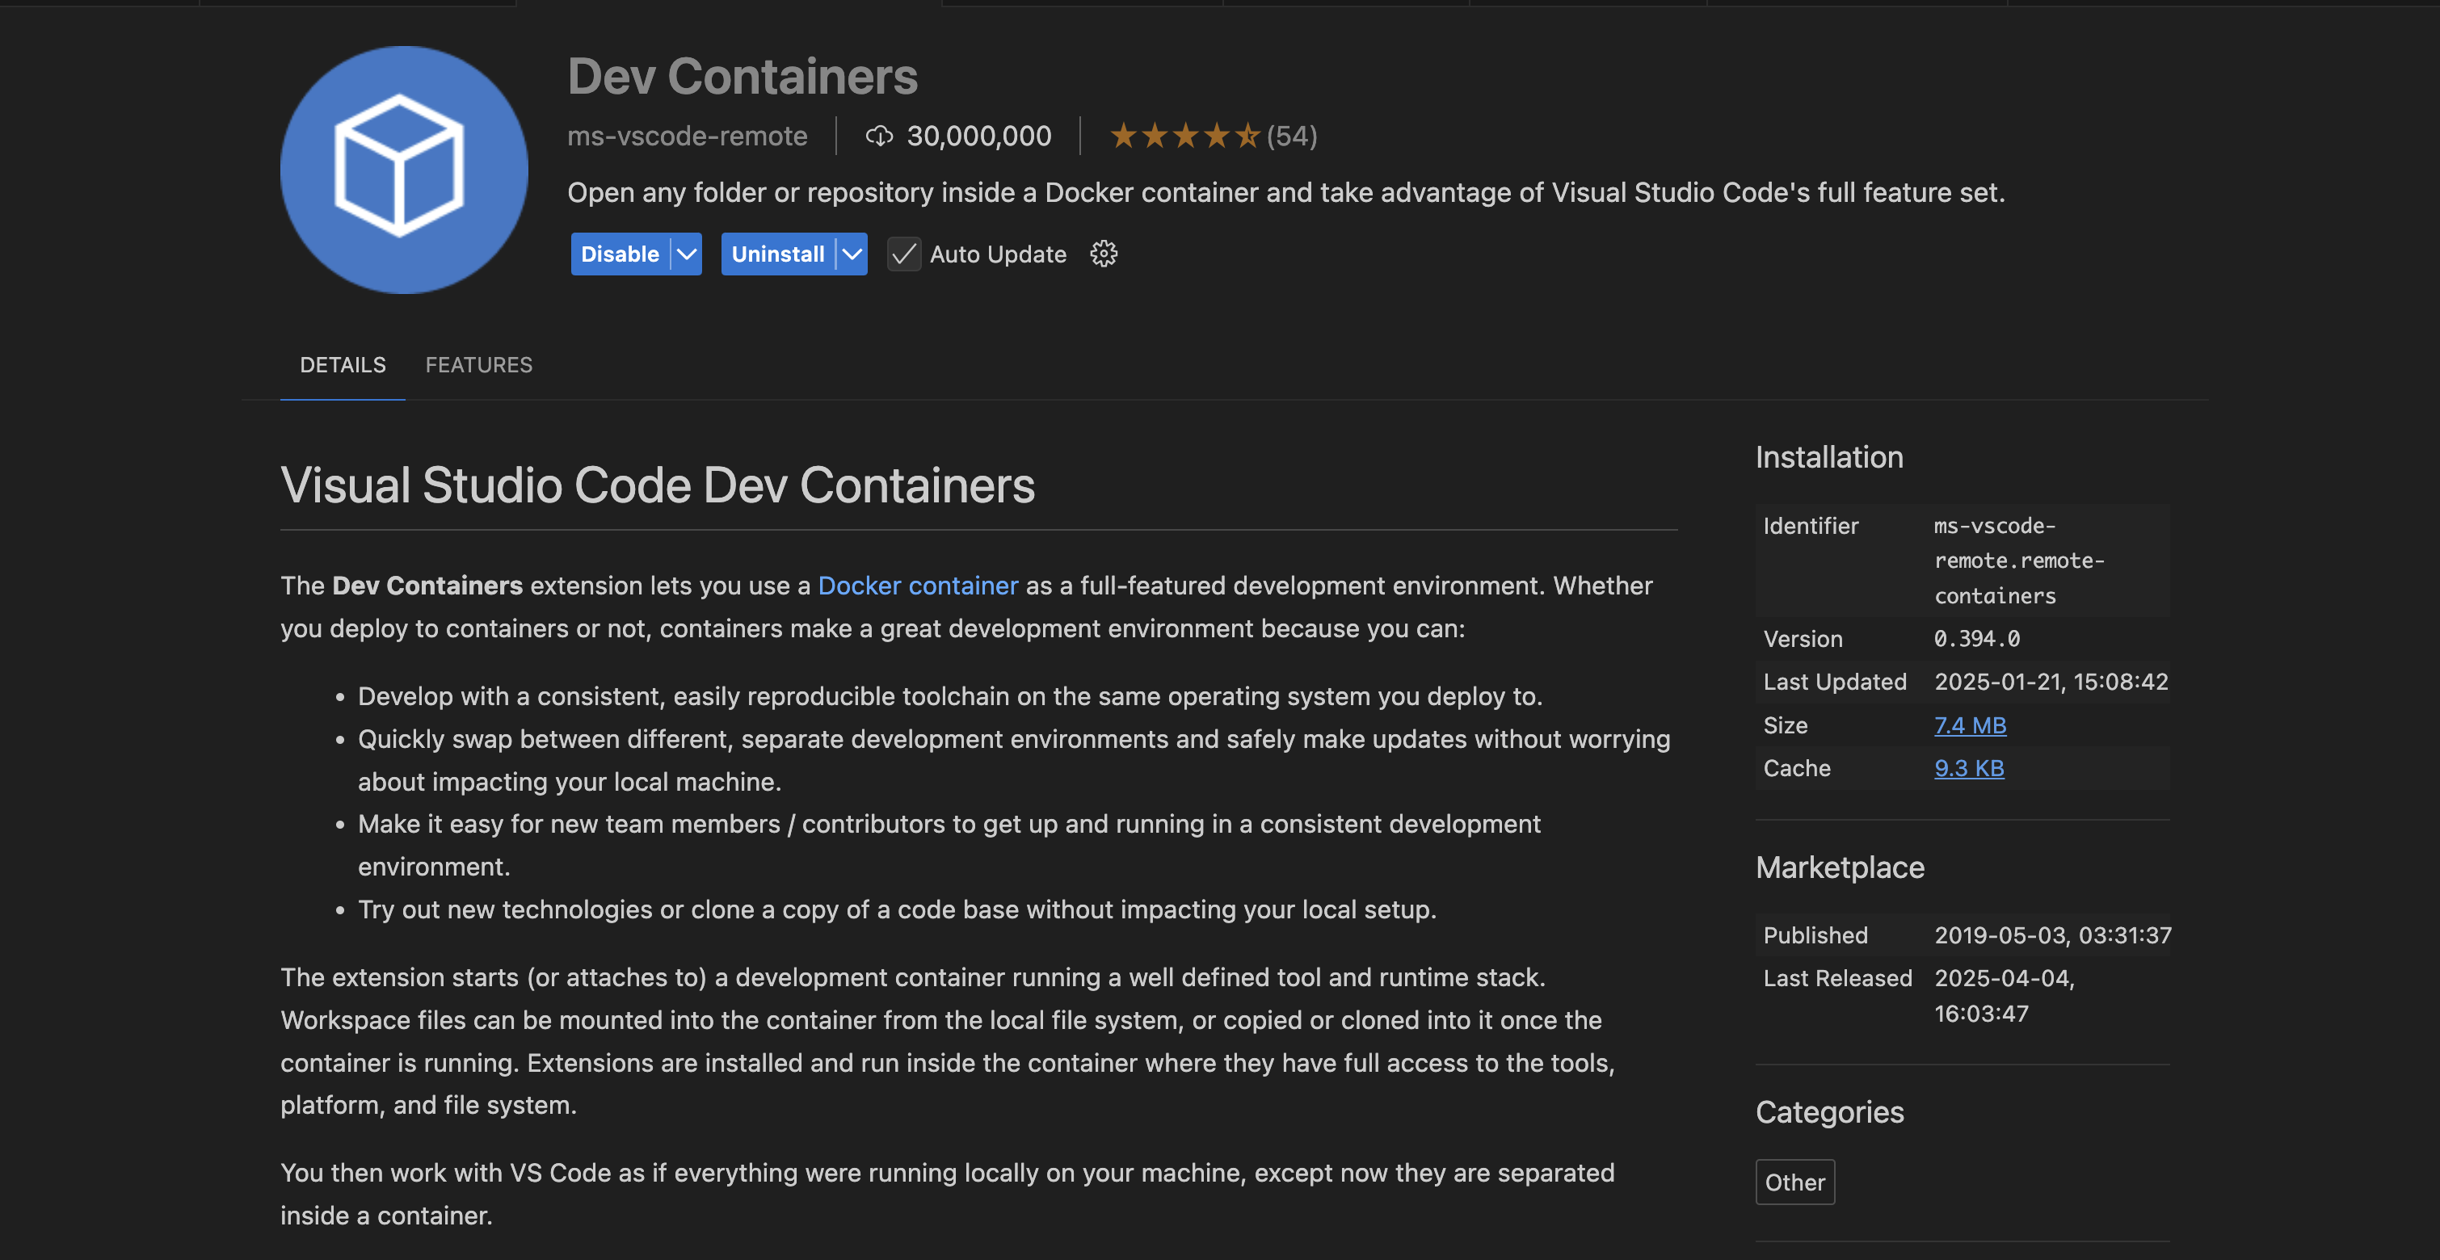Viewport: 2440px width, 1260px height.
Task: Expand the Disable button dropdown arrow
Action: point(687,254)
